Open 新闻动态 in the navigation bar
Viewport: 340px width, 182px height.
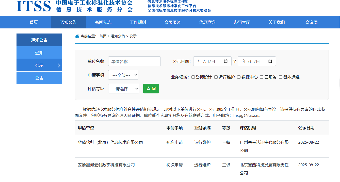click(103, 22)
